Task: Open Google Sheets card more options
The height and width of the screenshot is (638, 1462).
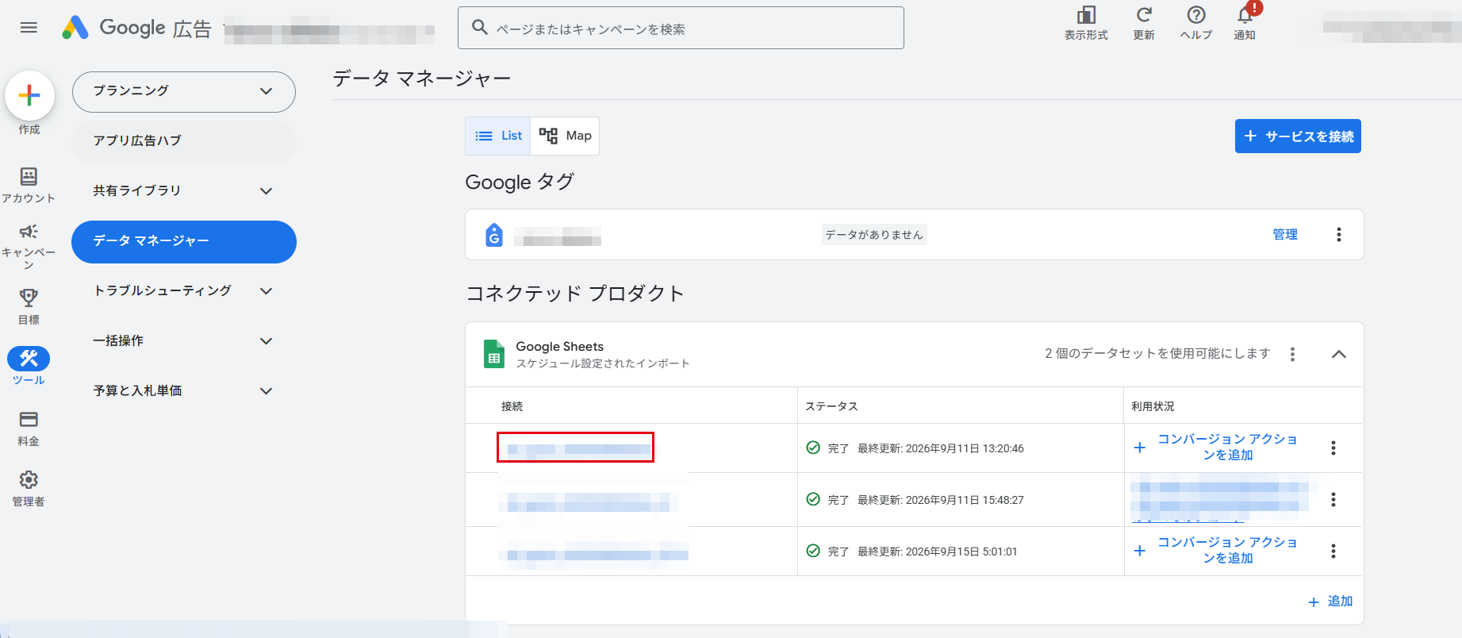Action: (x=1292, y=354)
